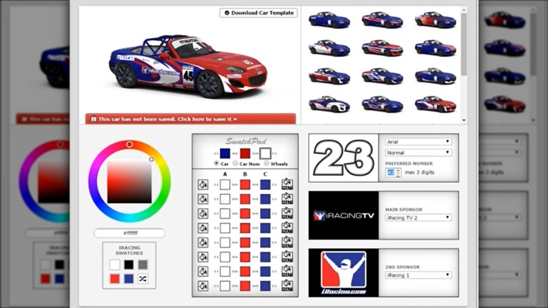This screenshot has width=548, height=308.
Task: Click swap arrow between A and B in first row
Action: pyautogui.click(x=235, y=184)
